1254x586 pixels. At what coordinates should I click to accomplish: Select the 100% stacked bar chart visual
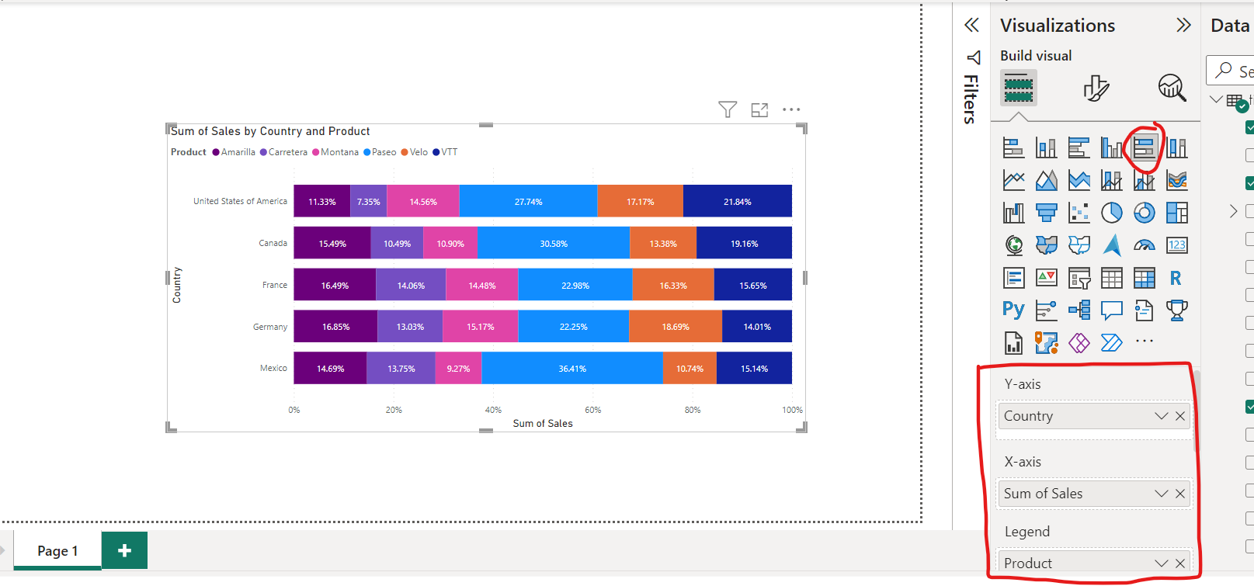pos(1144,147)
